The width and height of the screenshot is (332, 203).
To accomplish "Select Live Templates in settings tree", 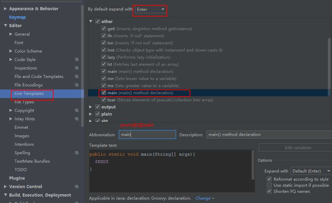I will [29, 93].
